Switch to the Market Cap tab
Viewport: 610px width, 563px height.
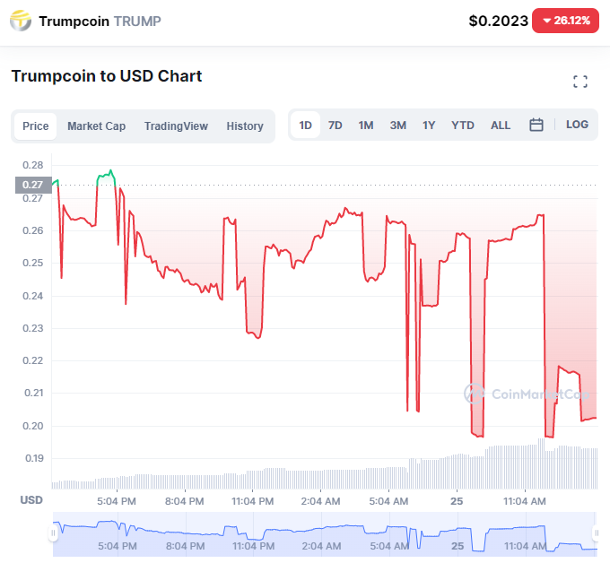[x=97, y=126]
